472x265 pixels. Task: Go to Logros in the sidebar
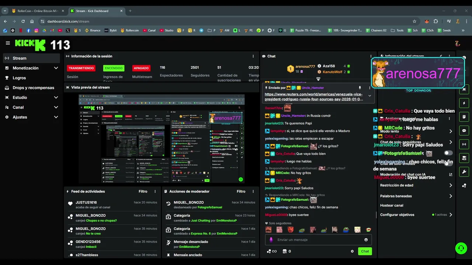[x=31, y=78]
